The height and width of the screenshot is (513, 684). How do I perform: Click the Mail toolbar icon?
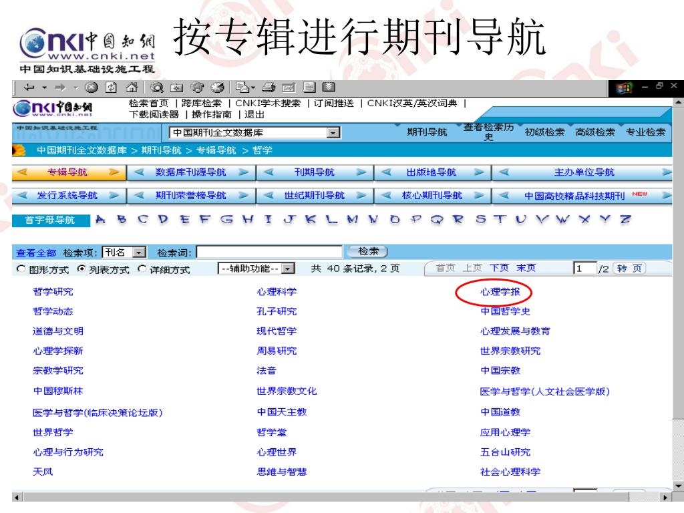(242, 88)
